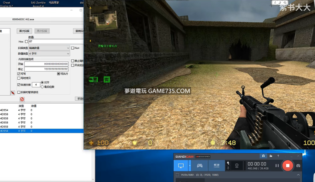
Task: Click the fast scan alignment value 4 field
Action: 36,84
